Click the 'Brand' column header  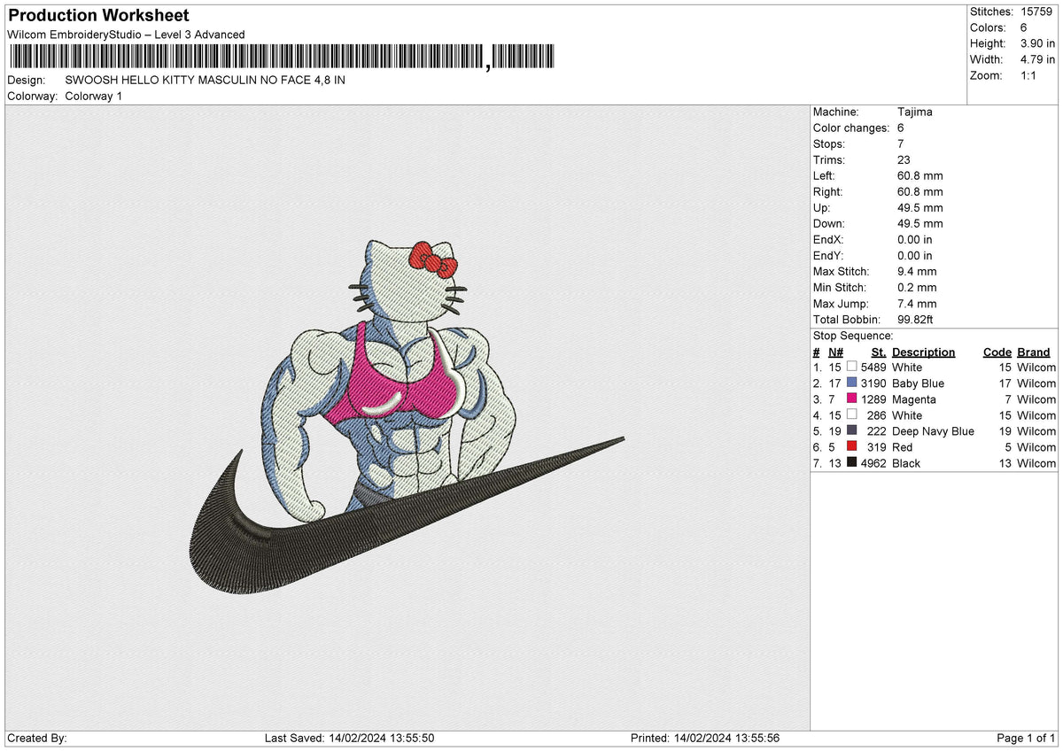coord(1034,352)
